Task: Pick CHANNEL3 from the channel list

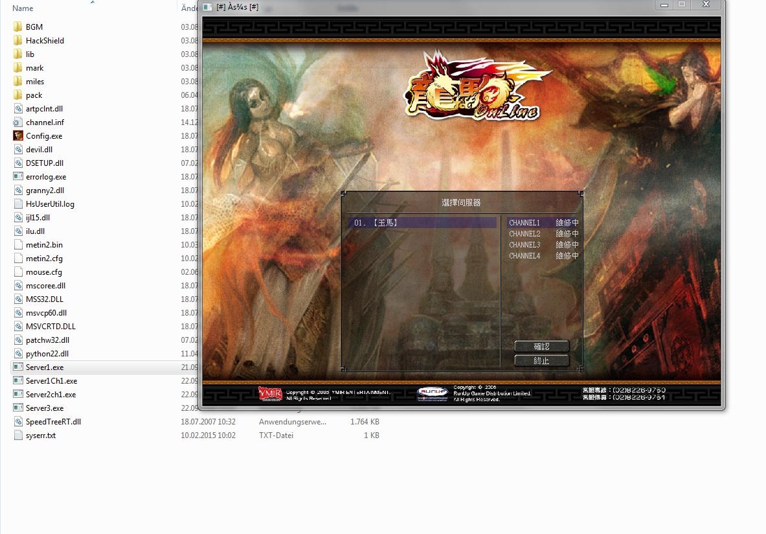Action: point(524,245)
